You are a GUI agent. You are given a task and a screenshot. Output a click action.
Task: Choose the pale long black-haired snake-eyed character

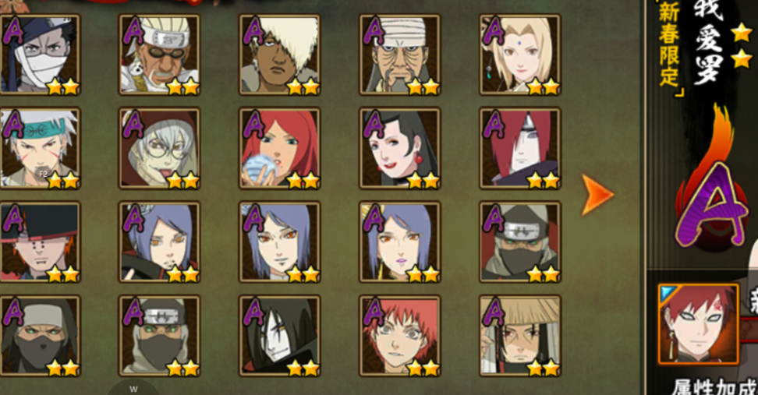[279, 336]
